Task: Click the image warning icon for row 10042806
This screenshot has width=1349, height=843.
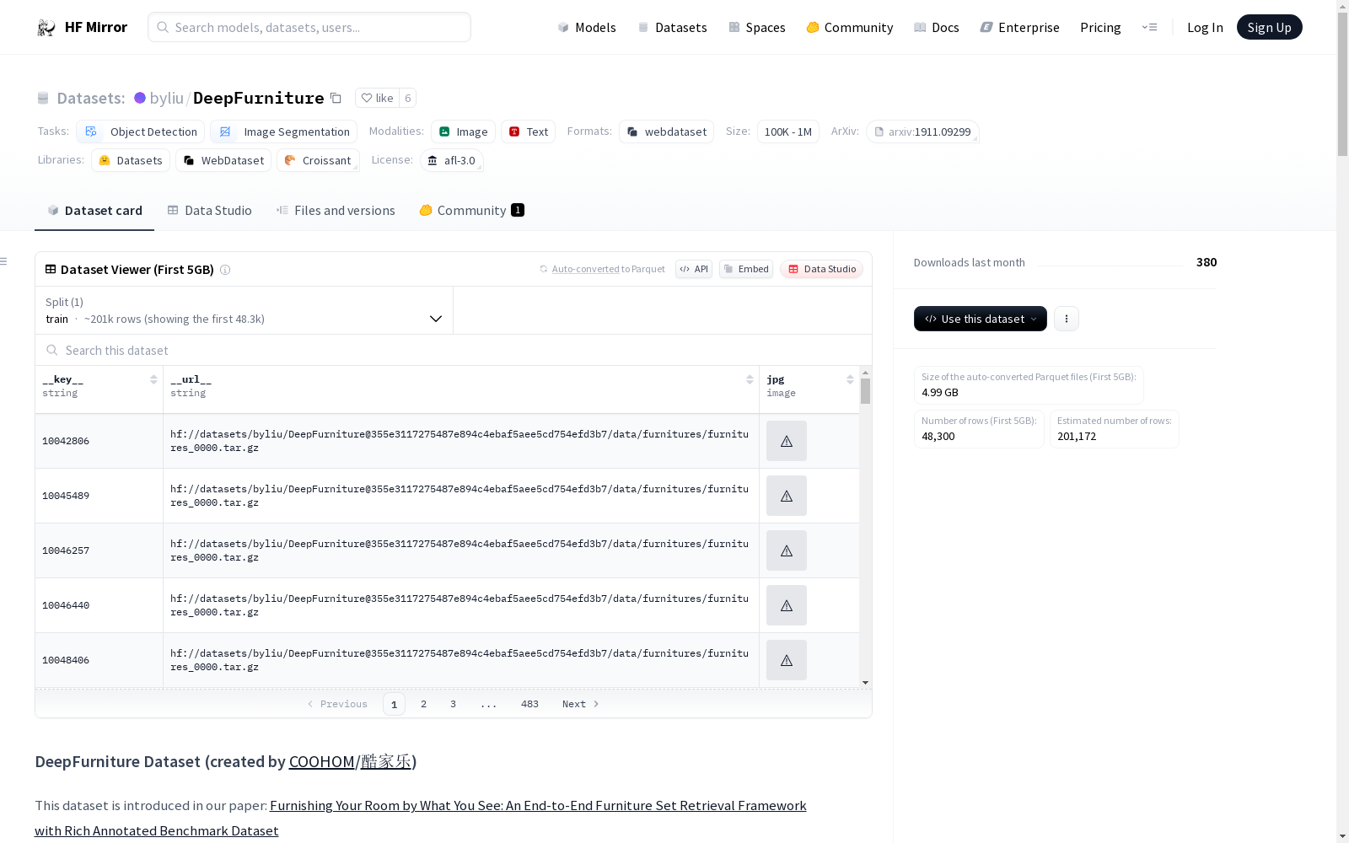Action: tap(787, 441)
